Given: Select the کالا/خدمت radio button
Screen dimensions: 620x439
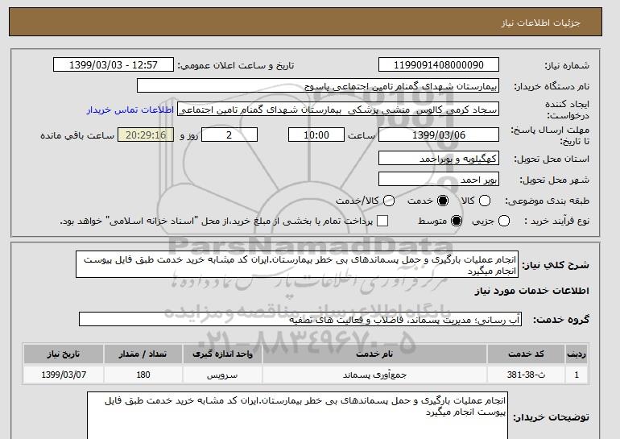Looking at the screenshot, I should (389, 201).
